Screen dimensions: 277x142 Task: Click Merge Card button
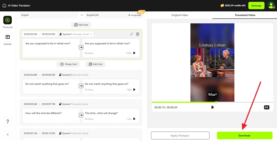[x=68, y=64]
